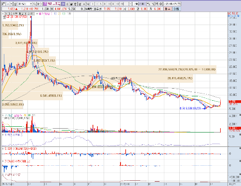Toggle marker before 거래량 volume panel label
This screenshot has width=241, height=186.
tap(3, 115)
